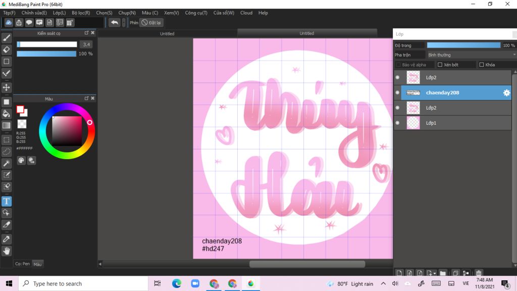This screenshot has width=517, height=291.
Task: Select the Fill rectangle tool
Action: click(x=6, y=102)
